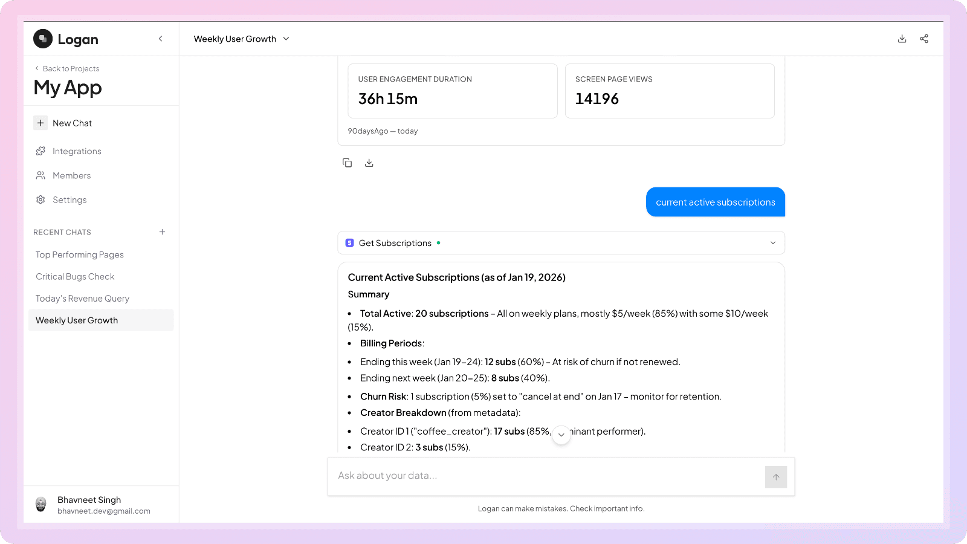Go Back to Projects

click(71, 69)
